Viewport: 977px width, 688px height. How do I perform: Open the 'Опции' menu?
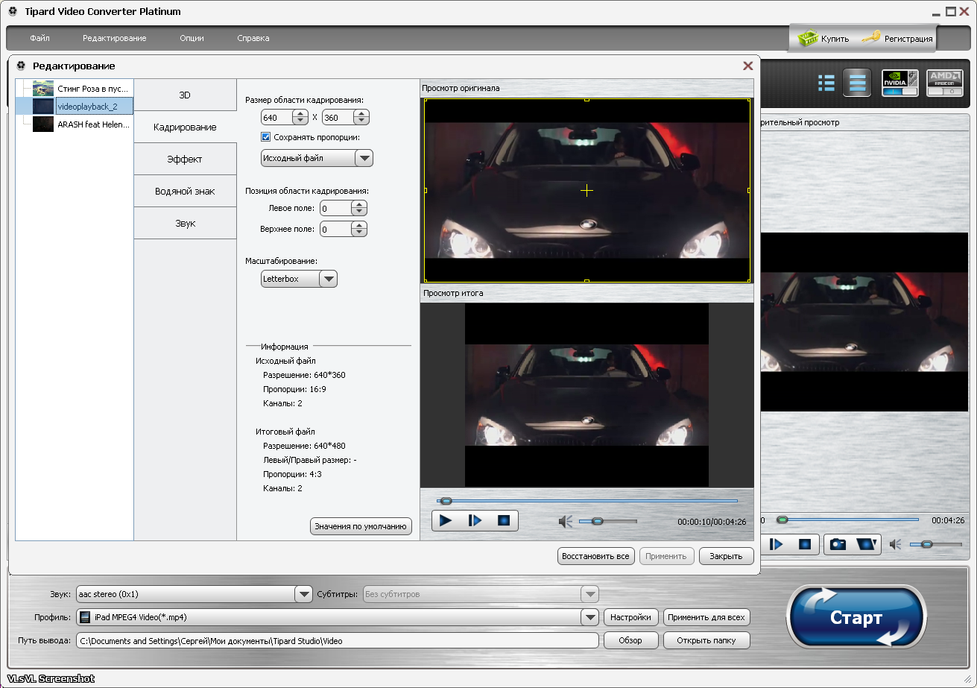click(x=192, y=38)
